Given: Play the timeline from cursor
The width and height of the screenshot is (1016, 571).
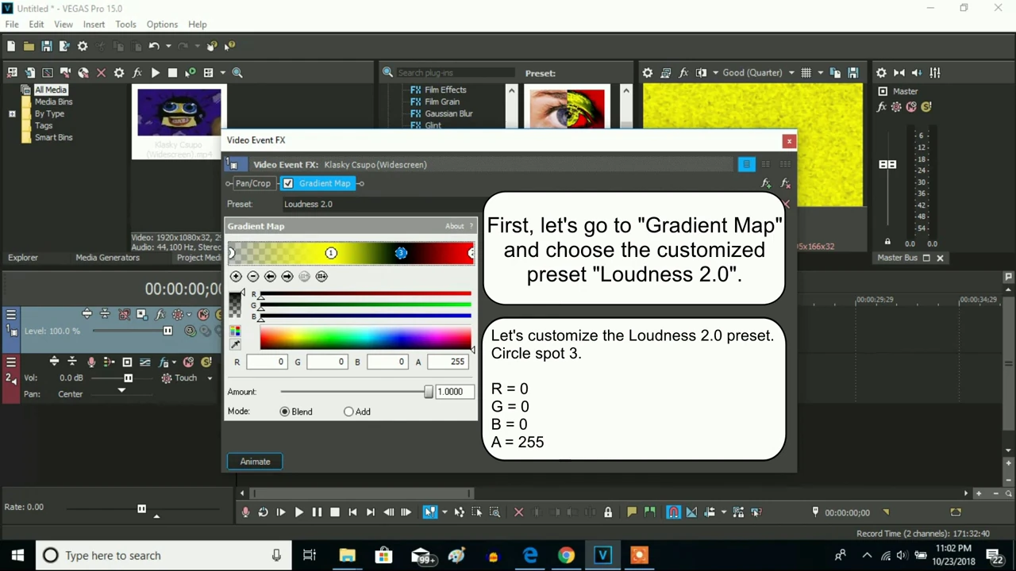Looking at the screenshot, I should pos(298,512).
